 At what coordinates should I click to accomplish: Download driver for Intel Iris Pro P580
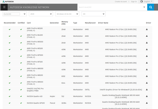(x=147, y=90)
